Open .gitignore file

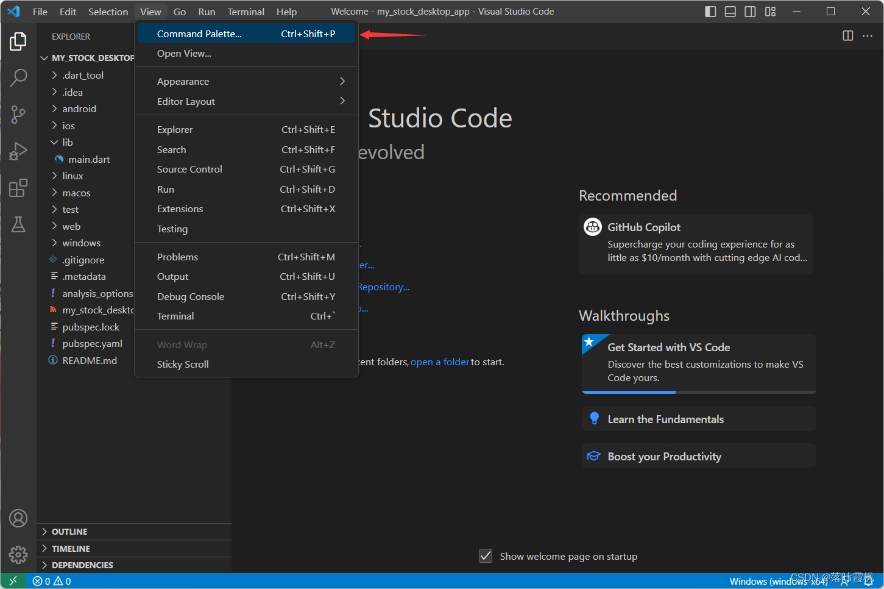(x=83, y=260)
